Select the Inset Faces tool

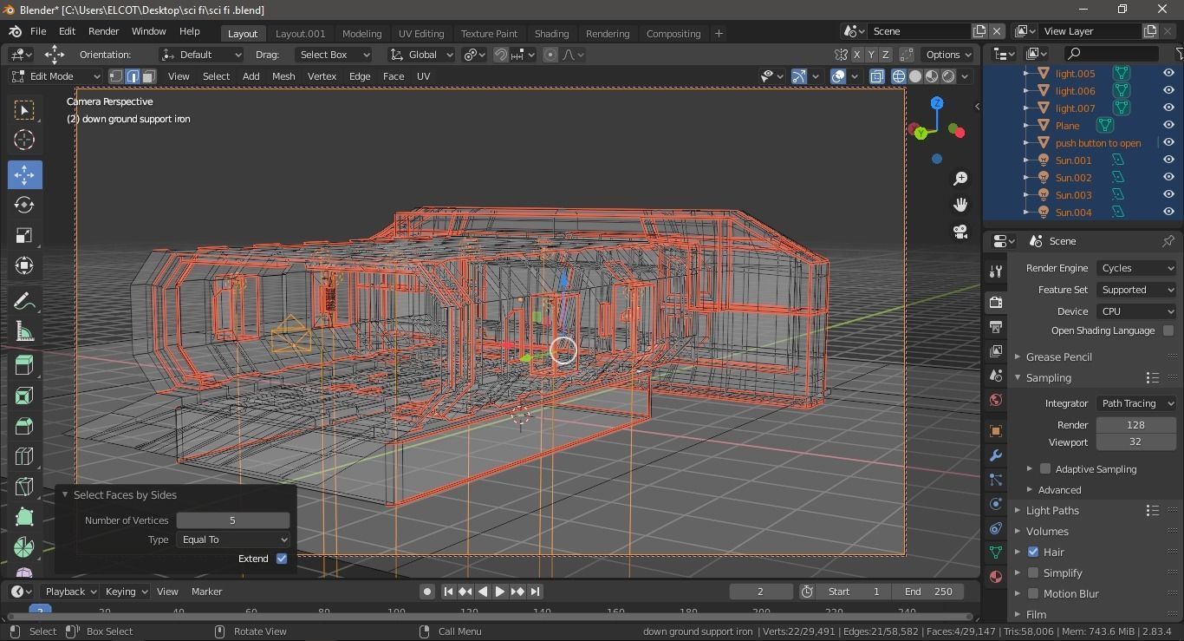[x=24, y=396]
